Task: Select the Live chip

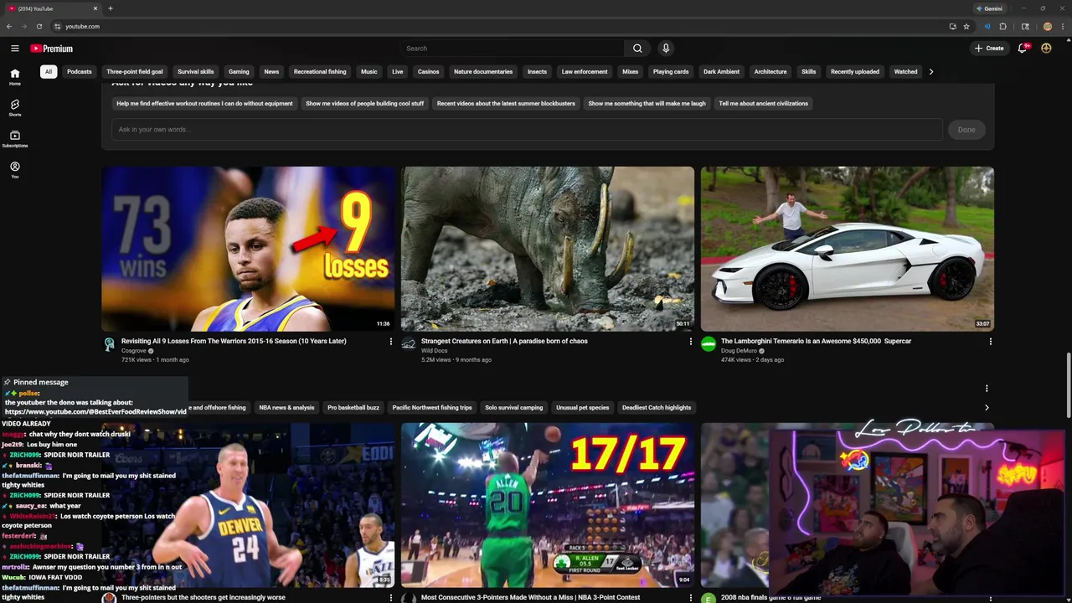Action: (398, 72)
